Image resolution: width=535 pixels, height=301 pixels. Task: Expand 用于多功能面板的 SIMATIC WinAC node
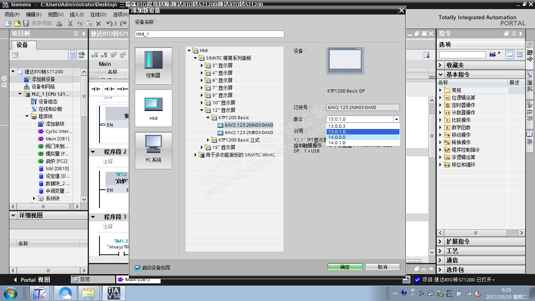tap(195, 155)
